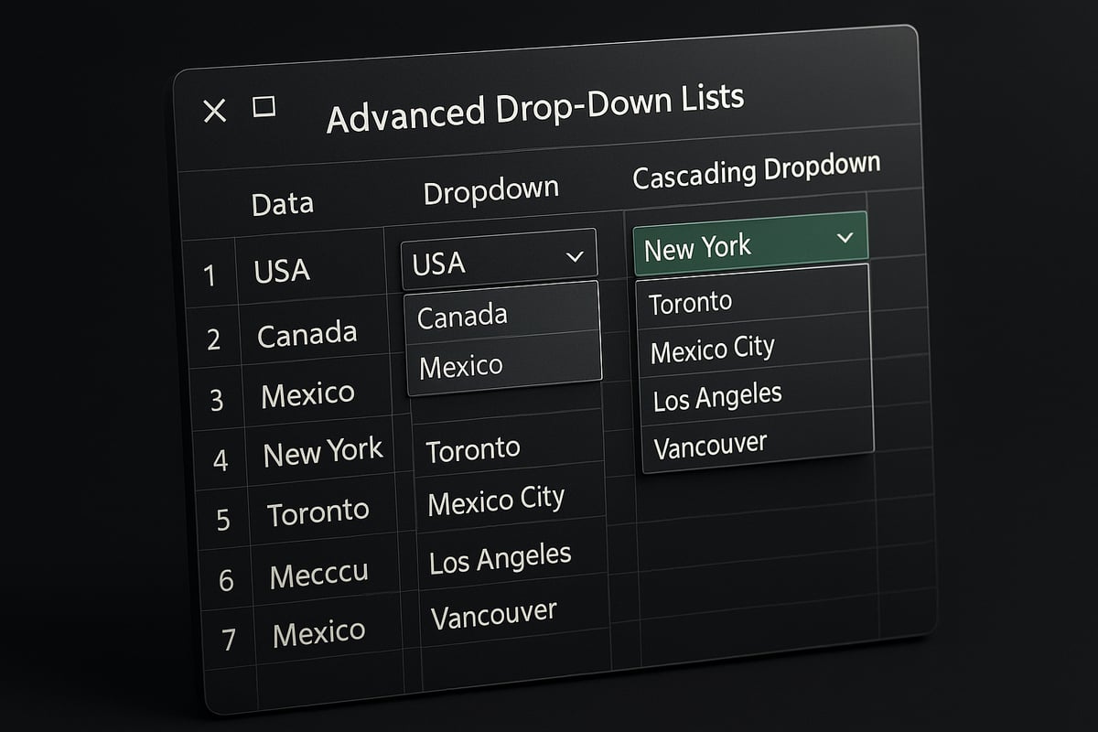The height and width of the screenshot is (732, 1098).
Task: Choose Toronto in the cascading dropdown list
Action: tap(691, 300)
